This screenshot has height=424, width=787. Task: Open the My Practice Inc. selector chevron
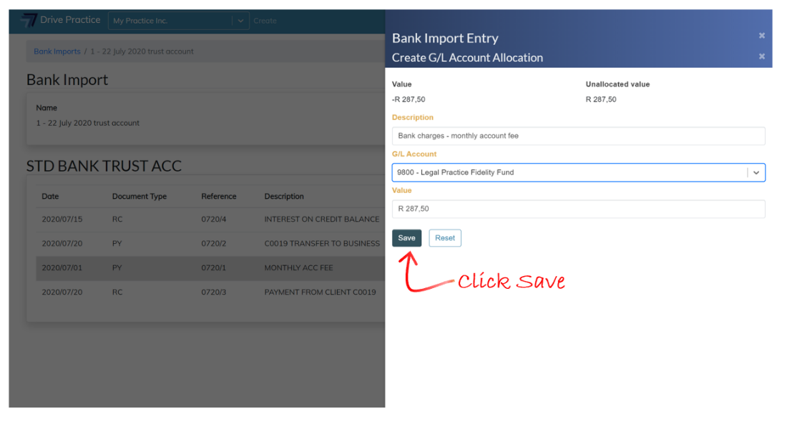click(240, 21)
